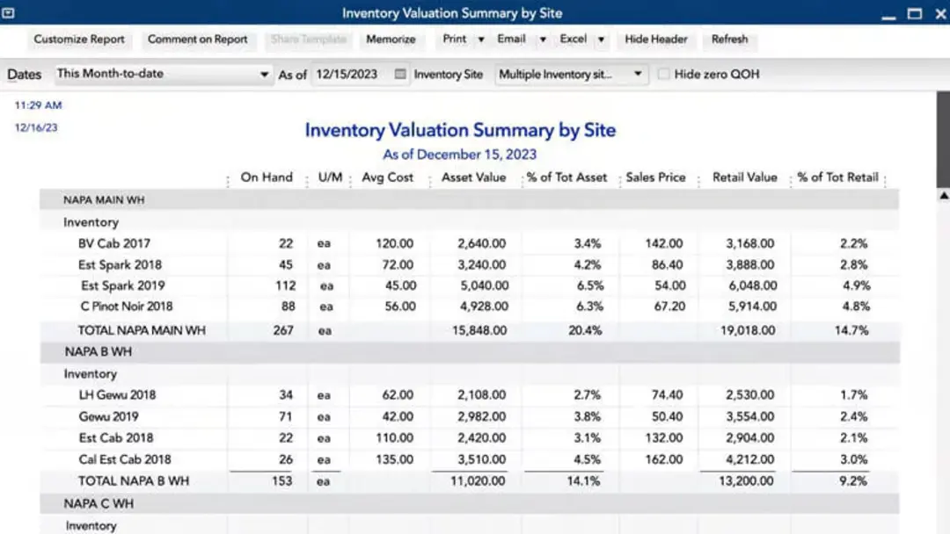The image size is (950, 534).
Task: Select the C Pinot Noir 2018 item
Action: tap(127, 306)
